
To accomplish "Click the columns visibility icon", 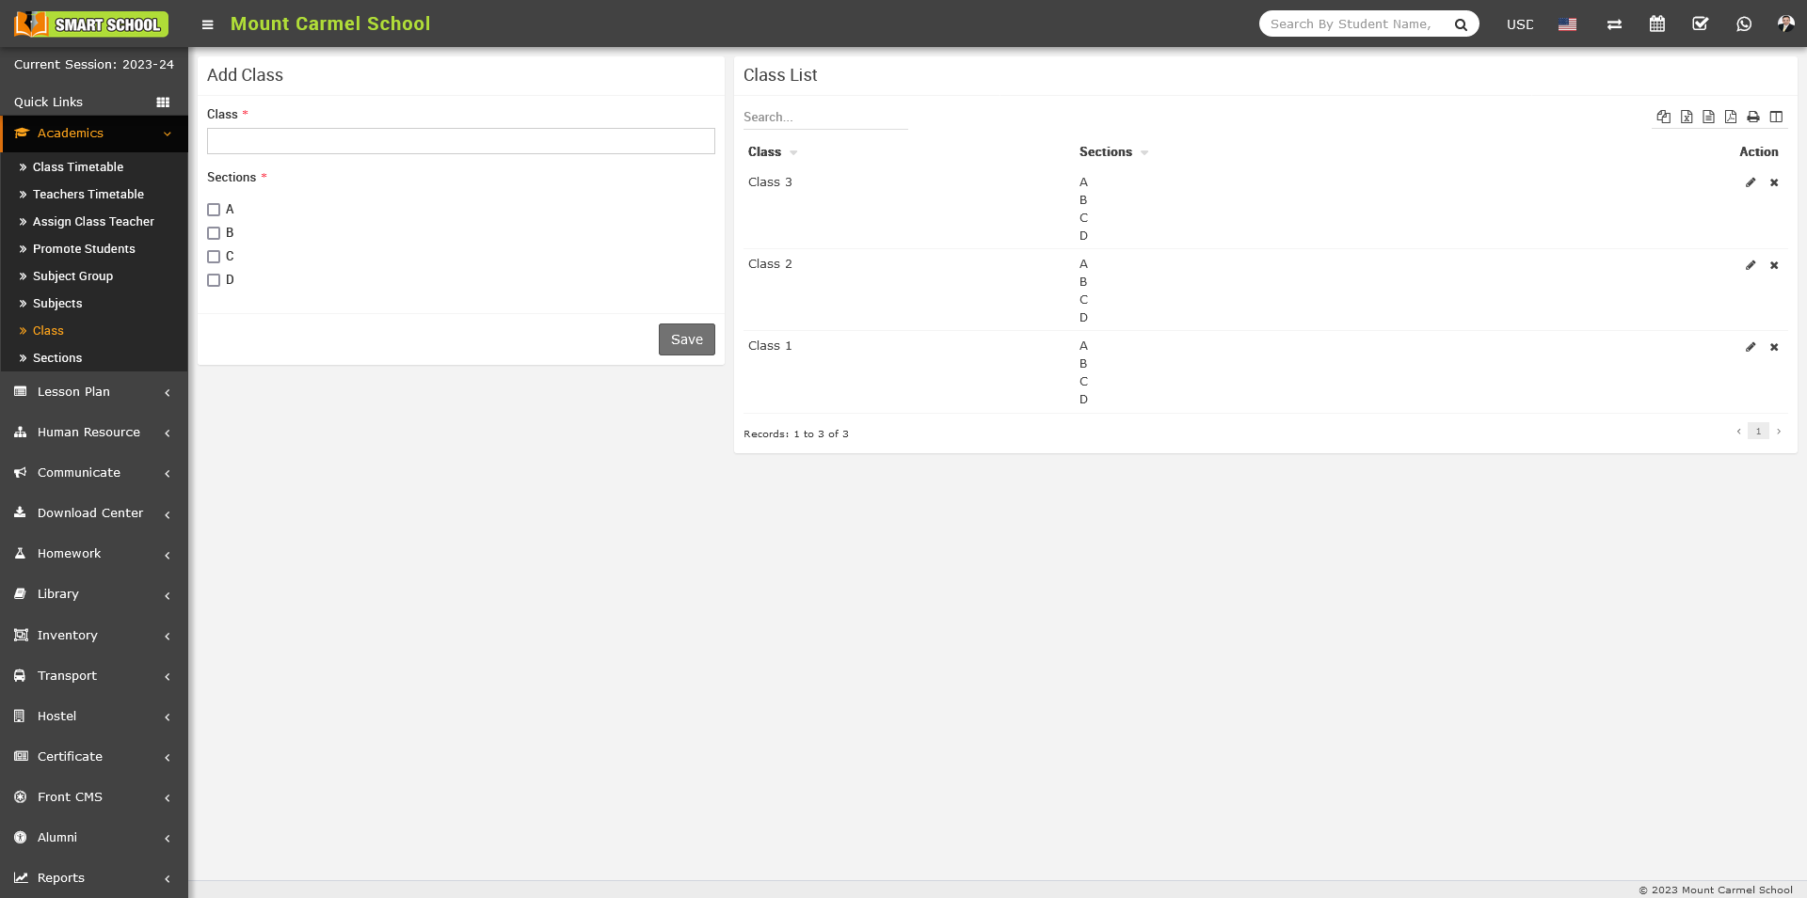I will click(1775, 118).
